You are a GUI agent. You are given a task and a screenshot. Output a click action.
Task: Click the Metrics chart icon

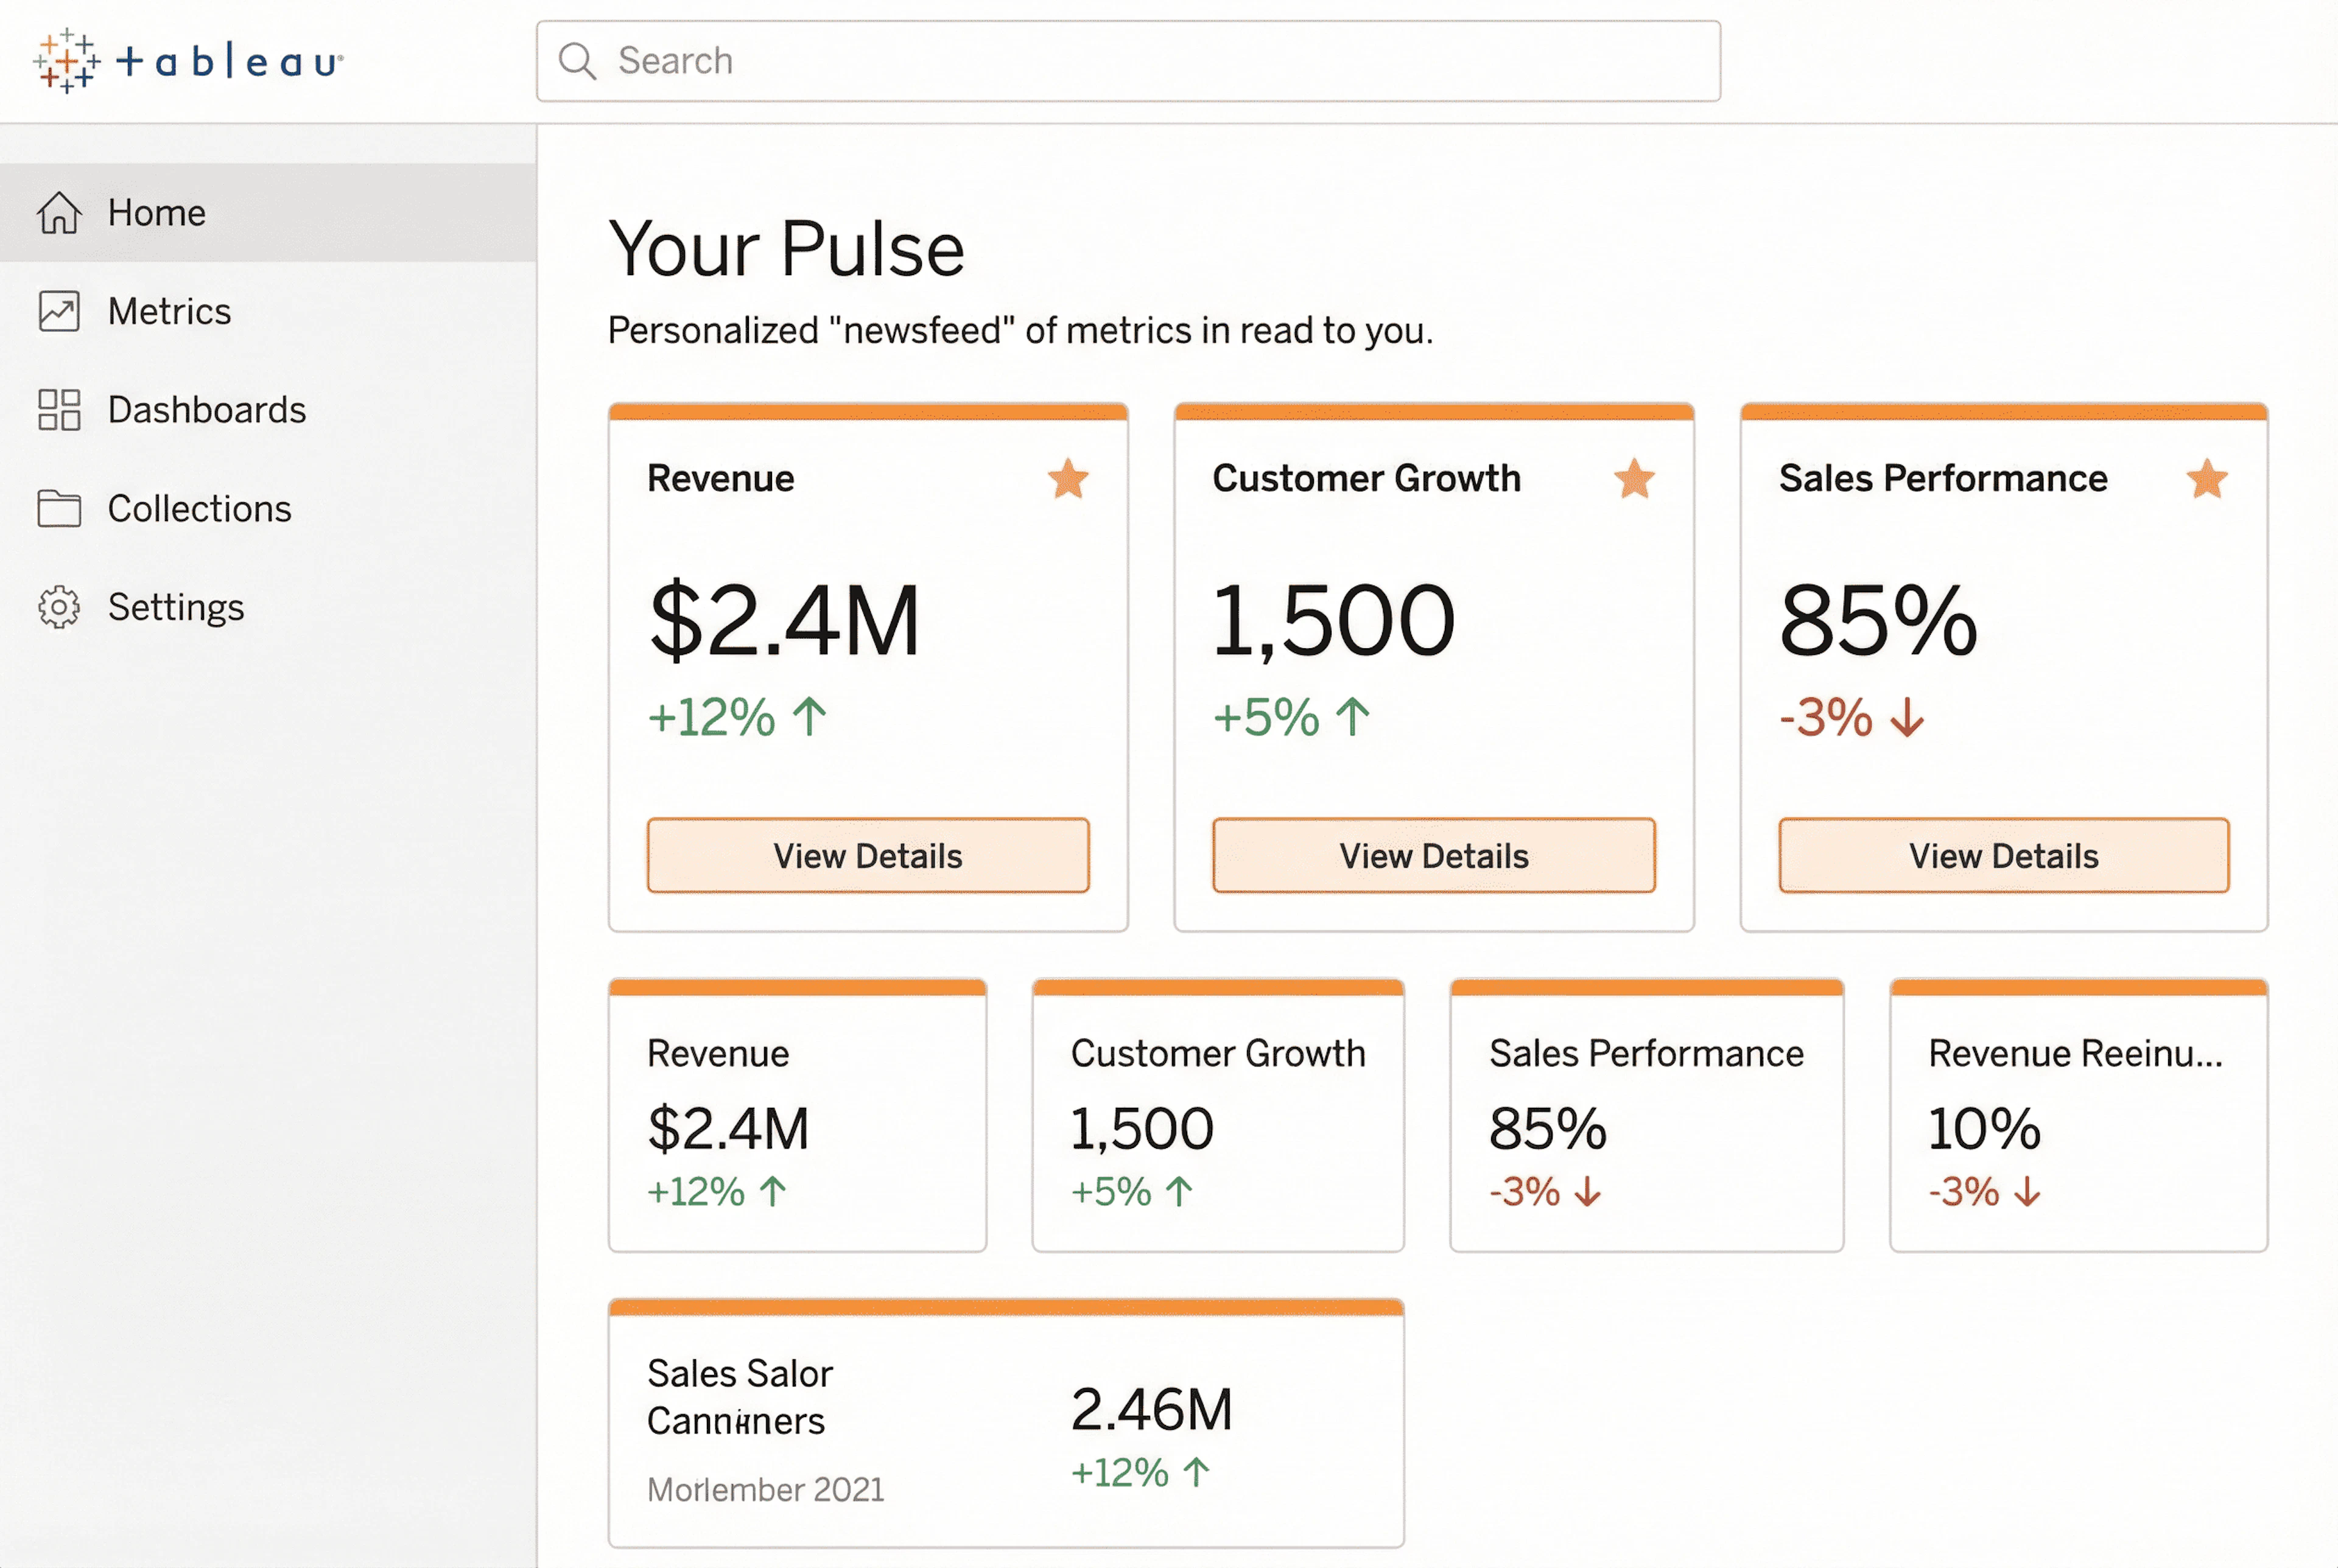pyautogui.click(x=59, y=311)
